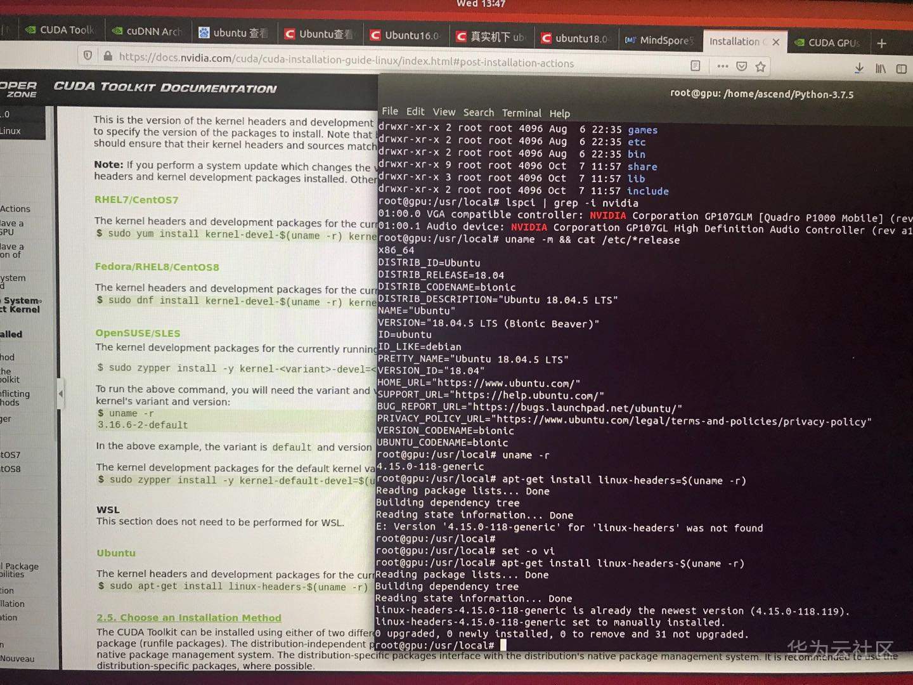
Task: Click the OpenSUSE/SLES heading
Action: point(138,333)
